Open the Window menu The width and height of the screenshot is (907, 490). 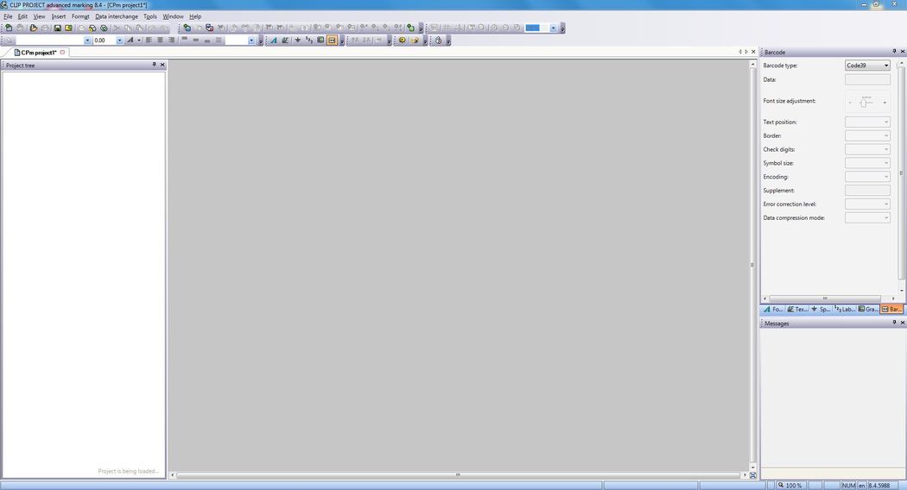[x=173, y=16]
